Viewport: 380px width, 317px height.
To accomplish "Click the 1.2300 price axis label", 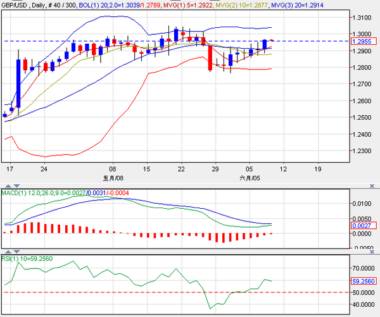I will pos(364,151).
